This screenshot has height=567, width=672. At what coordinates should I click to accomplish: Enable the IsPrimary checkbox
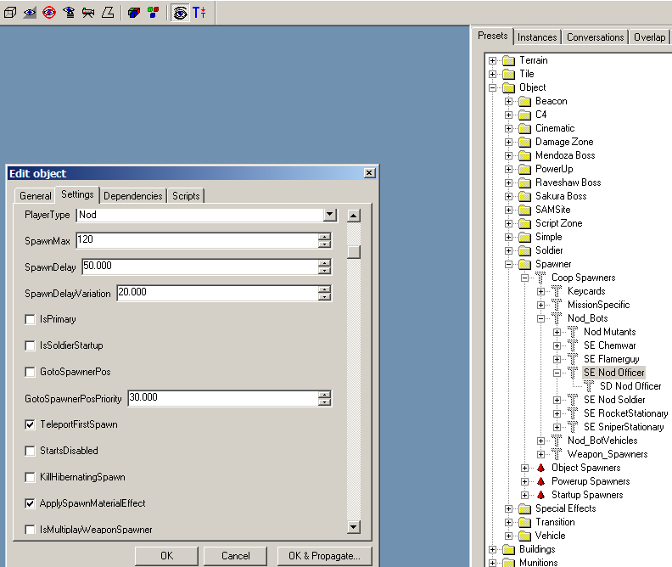(x=31, y=319)
